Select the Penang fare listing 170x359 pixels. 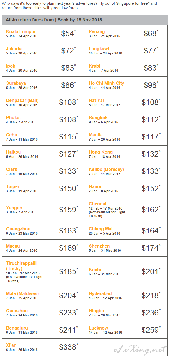point(97,31)
